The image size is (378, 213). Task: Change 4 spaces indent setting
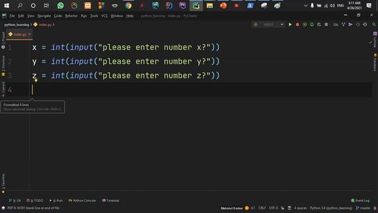pos(301,208)
